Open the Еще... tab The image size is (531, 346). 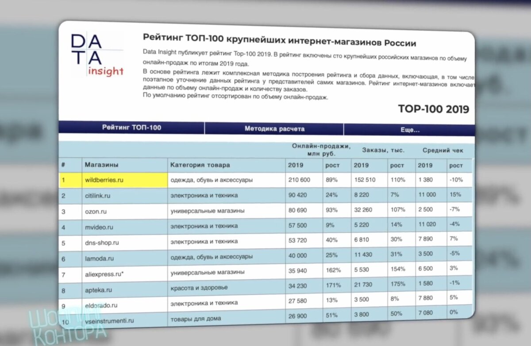(410, 130)
